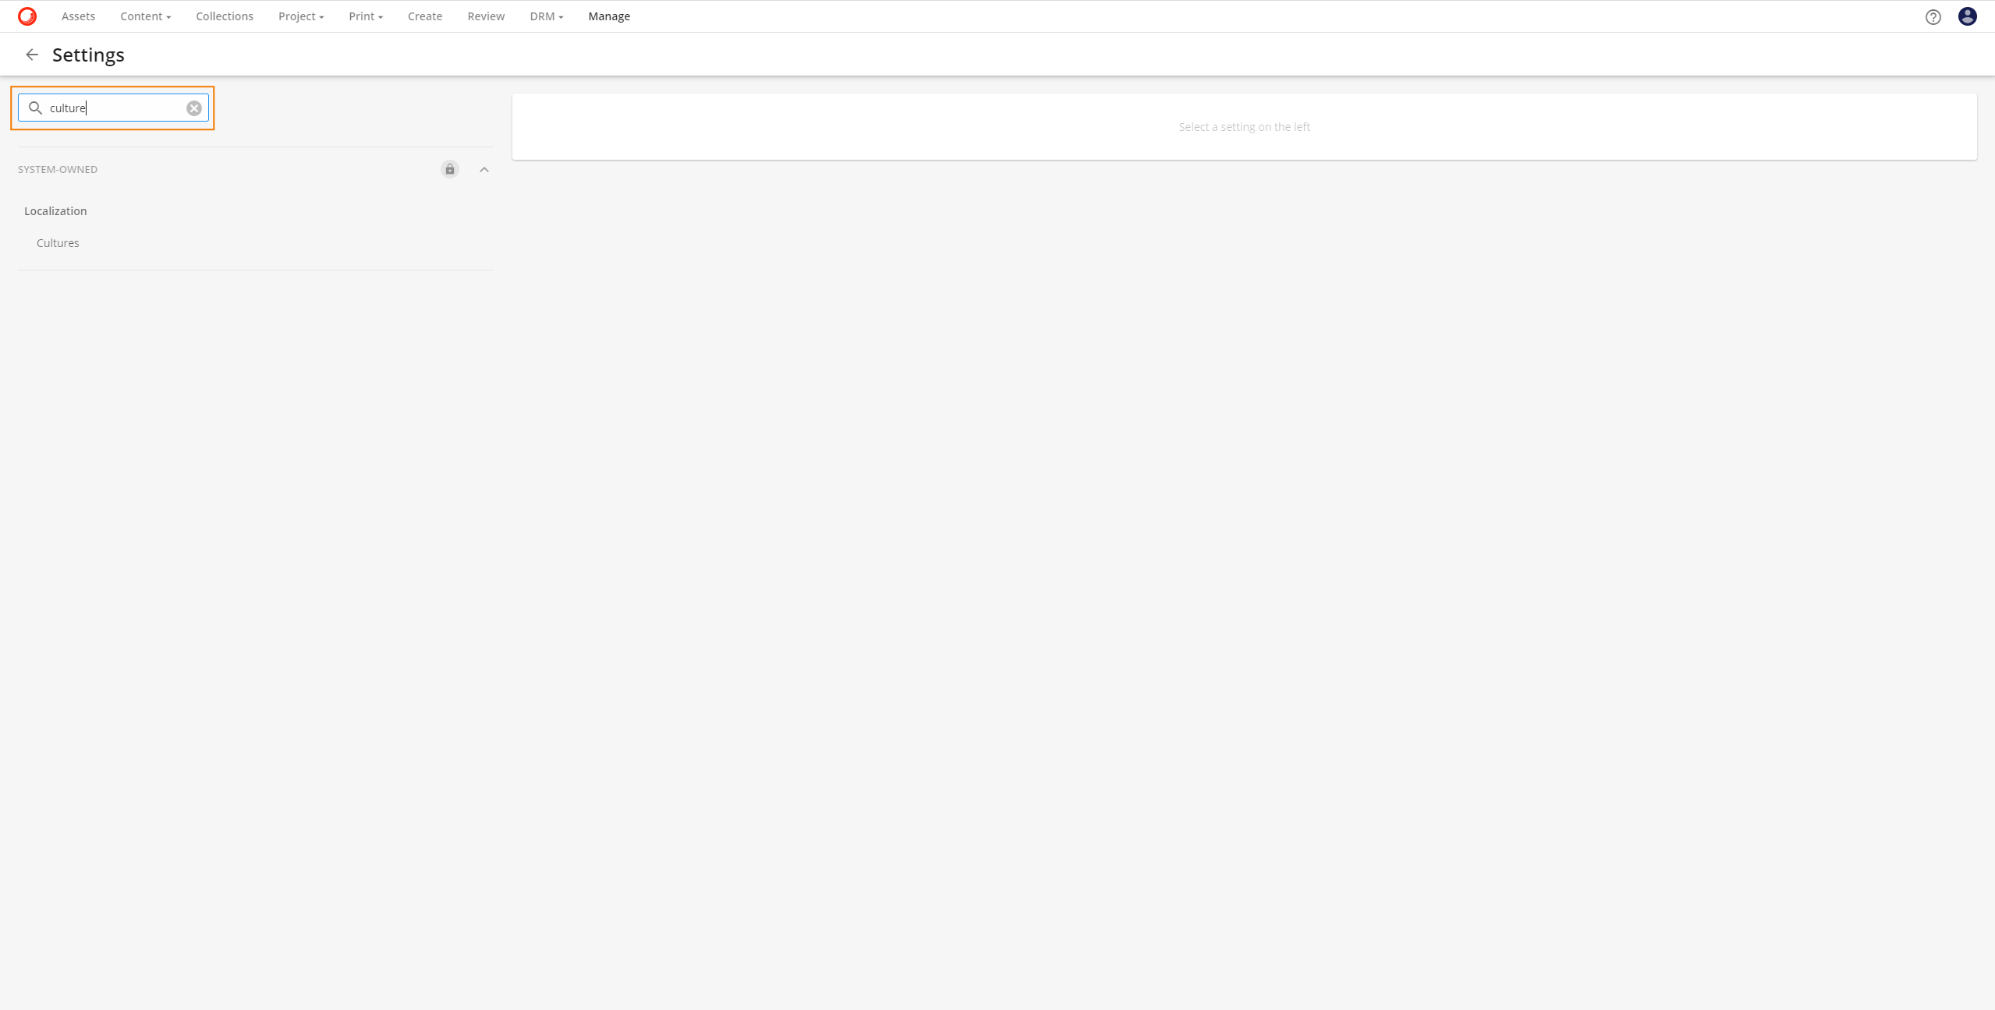
Task: Click the back arrow beside Settings
Action: [32, 55]
